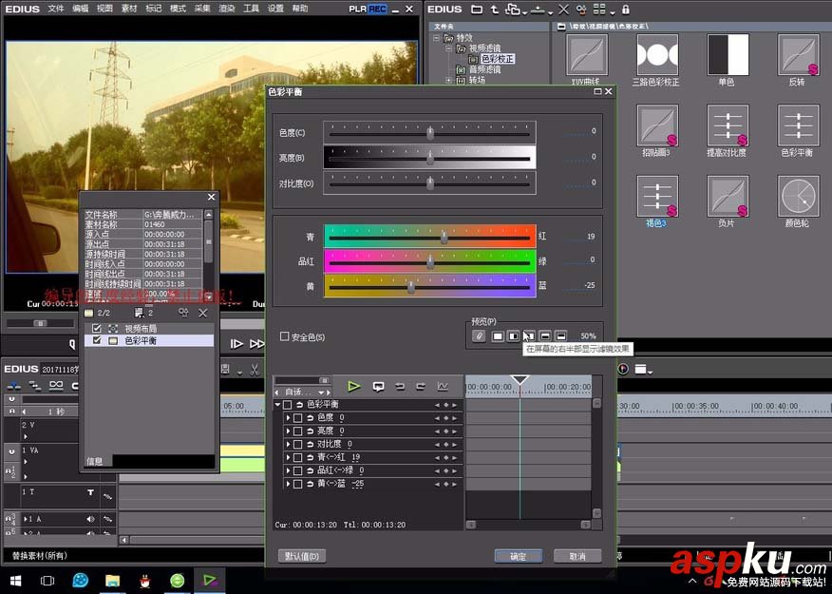Click the redo arrow in keyframe toolbar
Screen dimensions: 832x594
point(421,387)
